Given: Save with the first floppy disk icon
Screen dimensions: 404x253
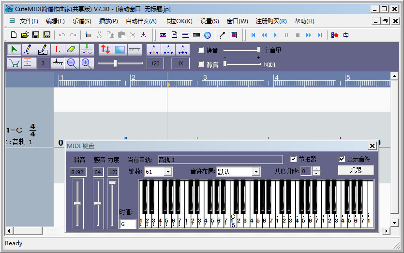Looking at the screenshot, I should pos(36,35).
